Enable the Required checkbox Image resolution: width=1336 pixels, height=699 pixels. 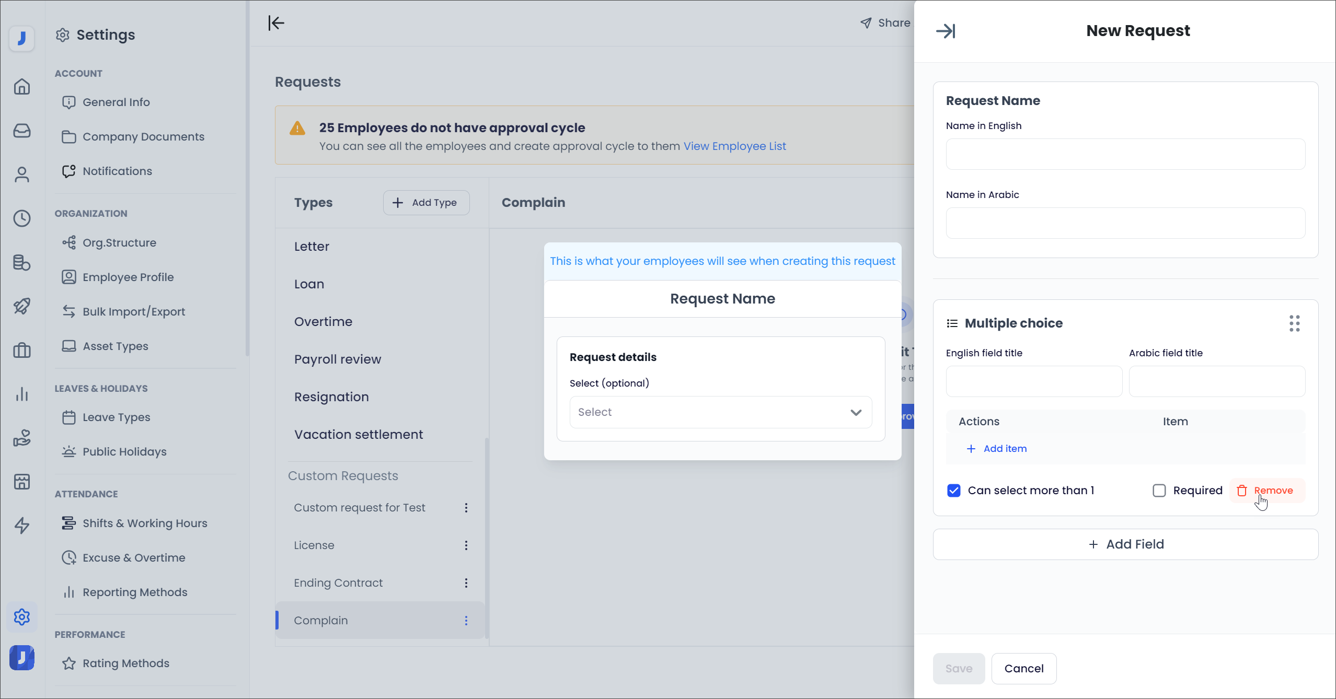pos(1159,491)
